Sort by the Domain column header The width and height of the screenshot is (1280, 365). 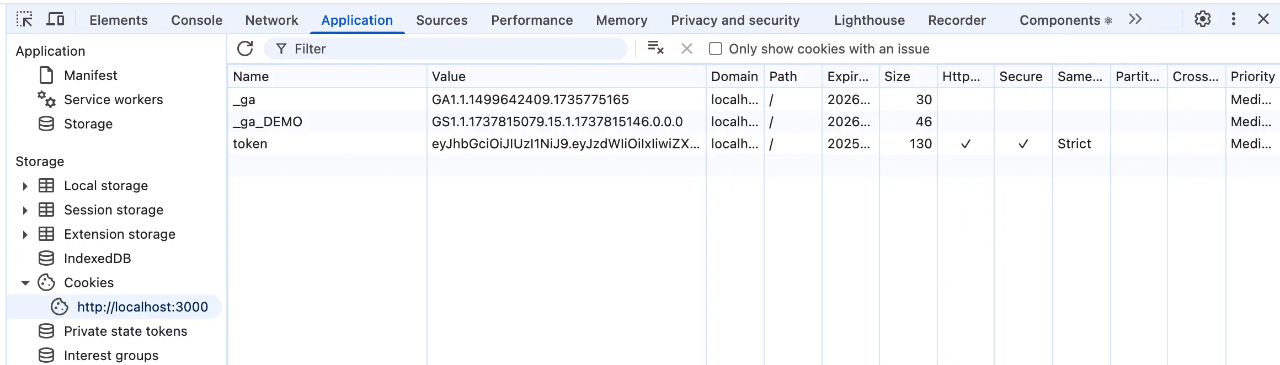pos(735,77)
